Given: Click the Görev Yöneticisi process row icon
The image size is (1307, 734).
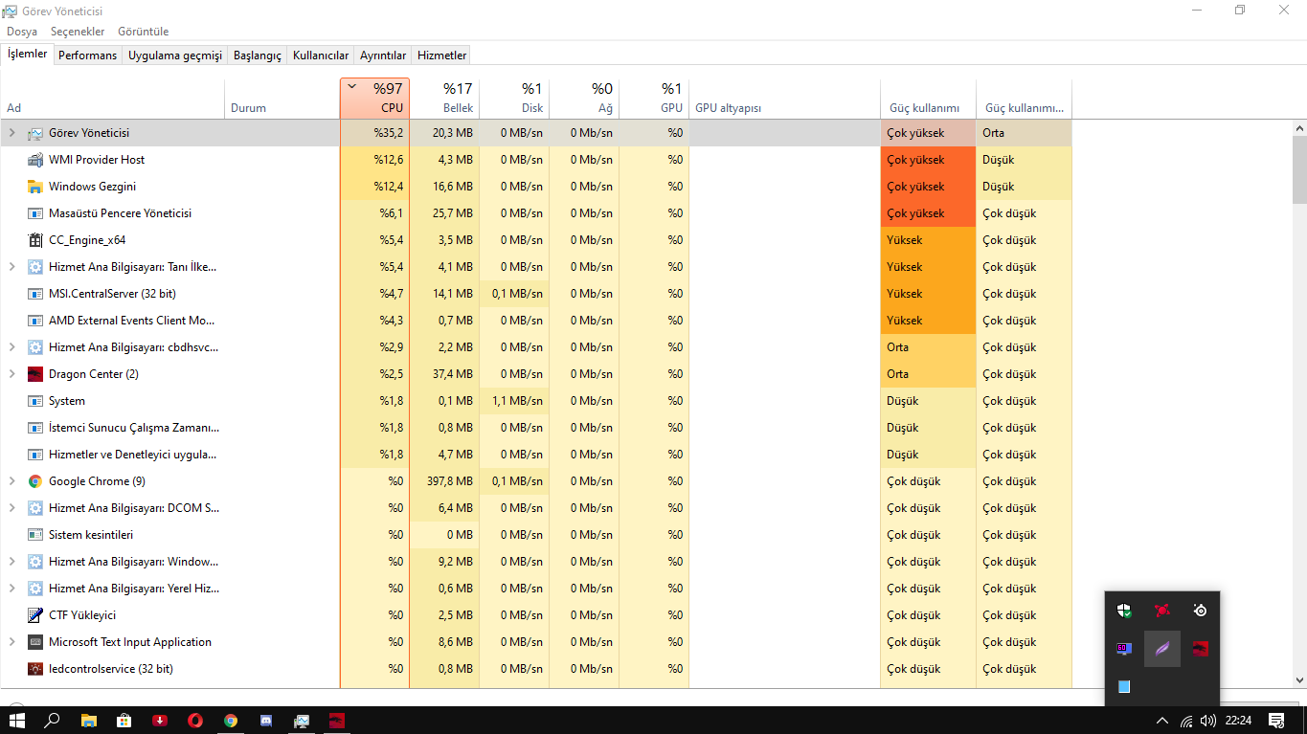Looking at the screenshot, I should click(x=35, y=133).
